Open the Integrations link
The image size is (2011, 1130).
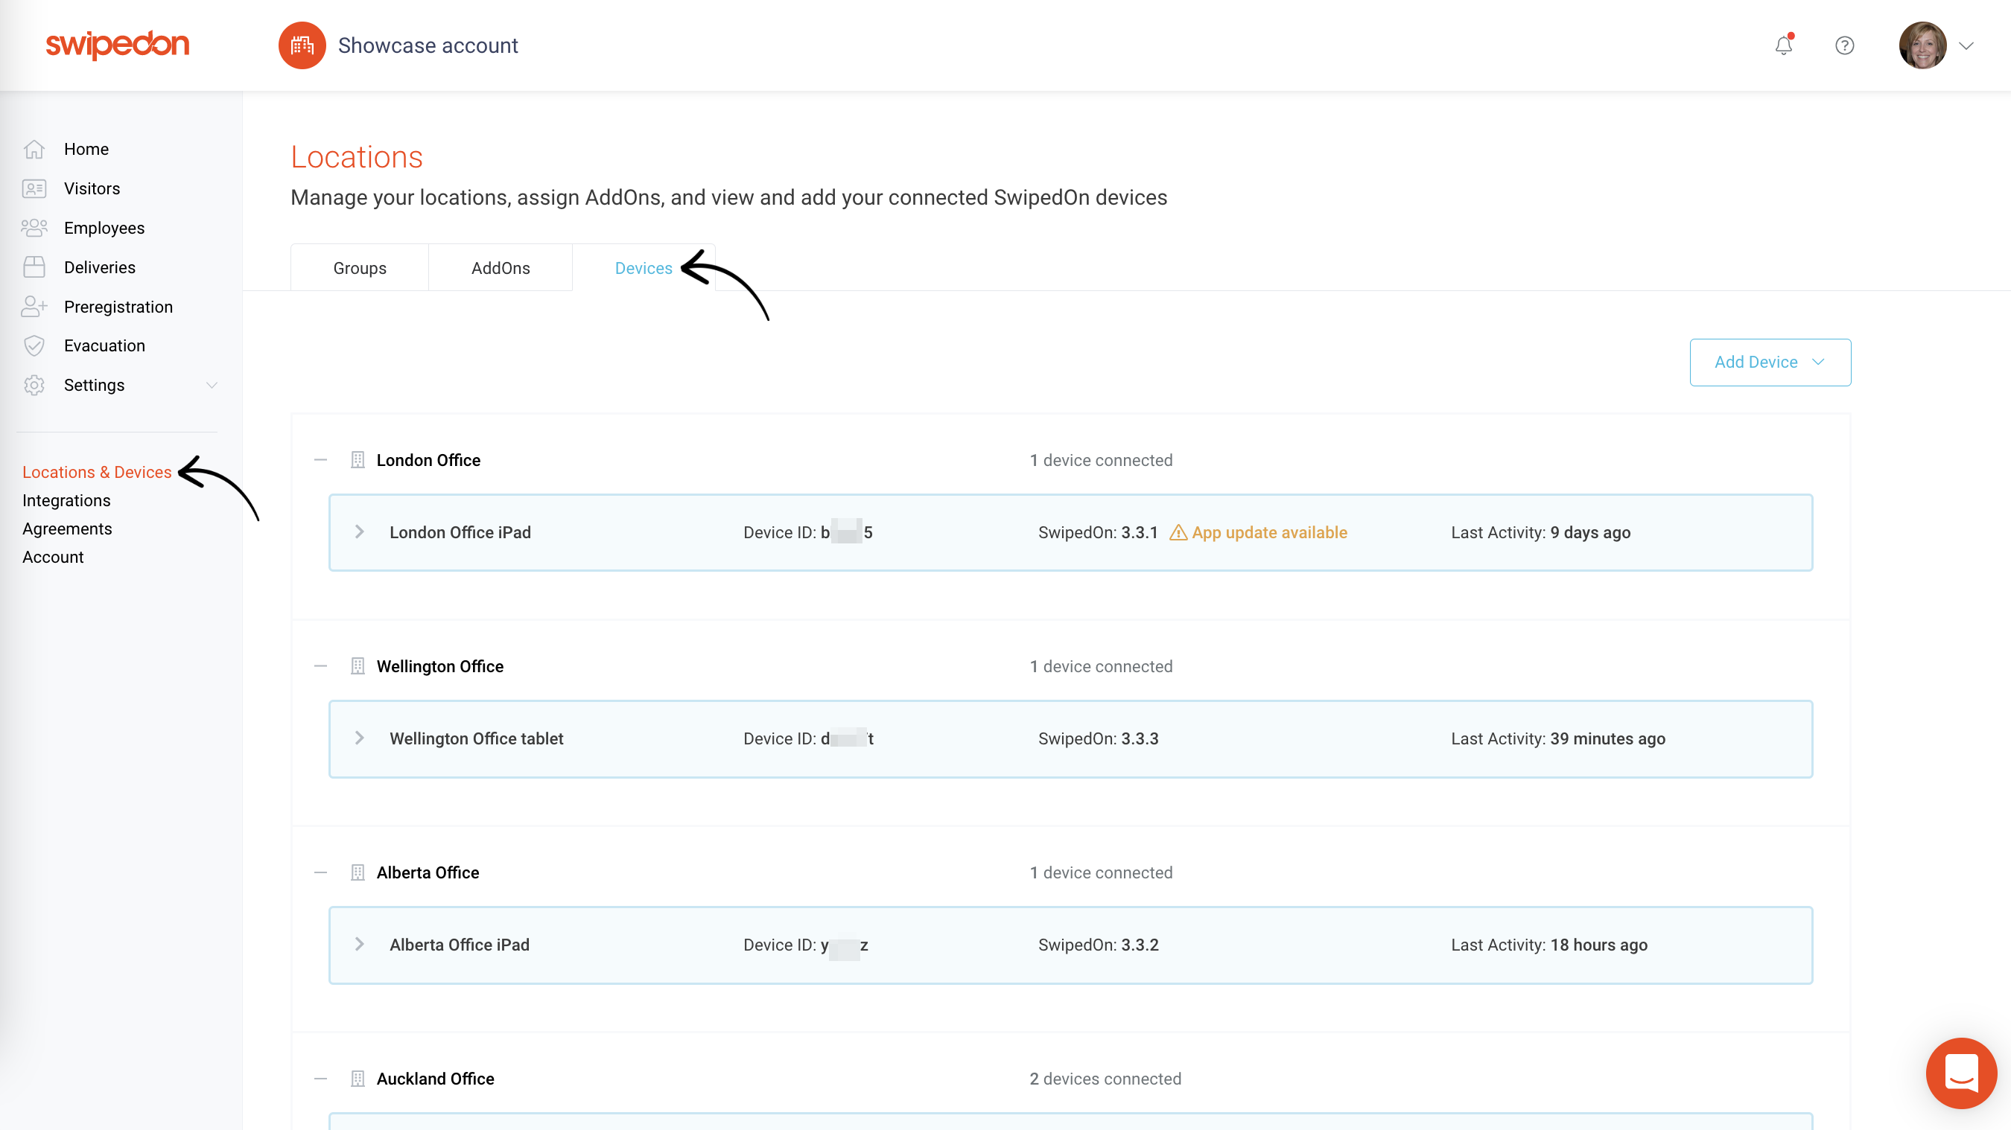pos(66,500)
